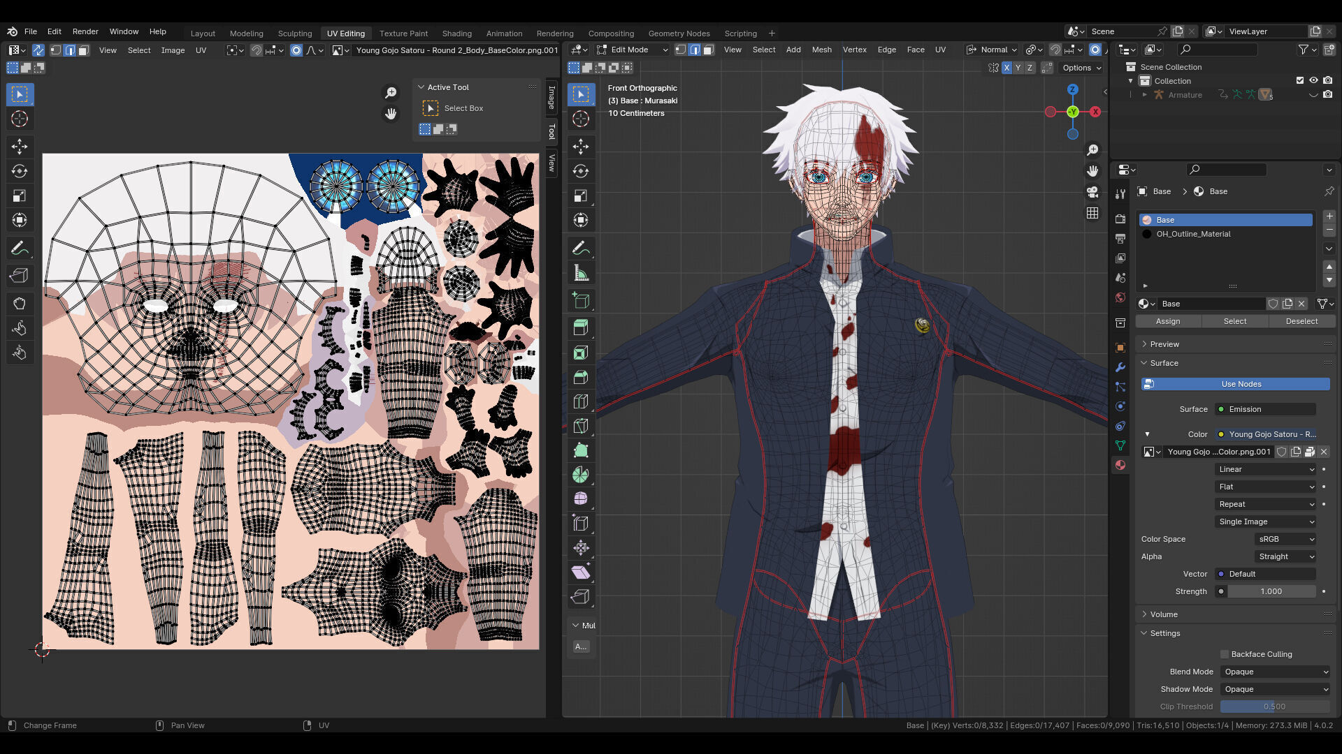Viewport: 1342px width, 754px height.
Task: Adjust the Strength value slider
Action: (1271, 591)
